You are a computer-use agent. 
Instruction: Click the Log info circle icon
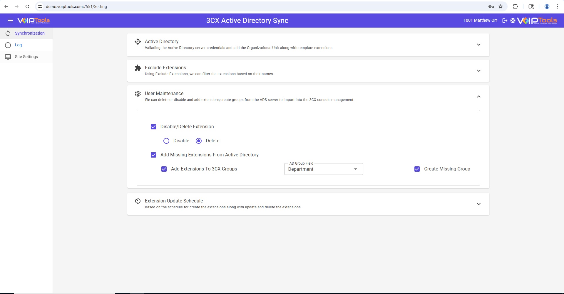click(x=8, y=45)
